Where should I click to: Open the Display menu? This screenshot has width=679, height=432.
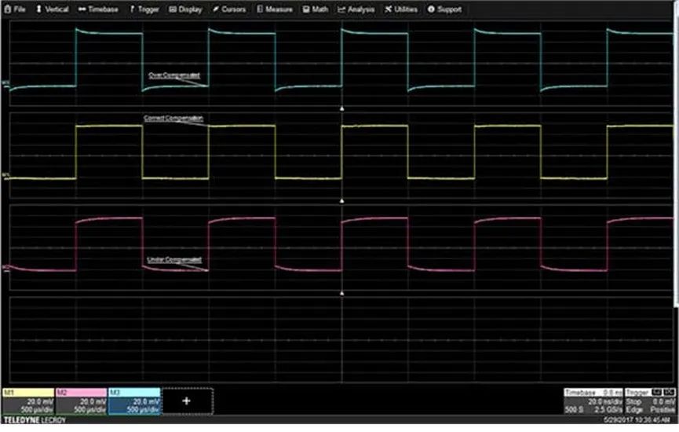click(x=186, y=9)
